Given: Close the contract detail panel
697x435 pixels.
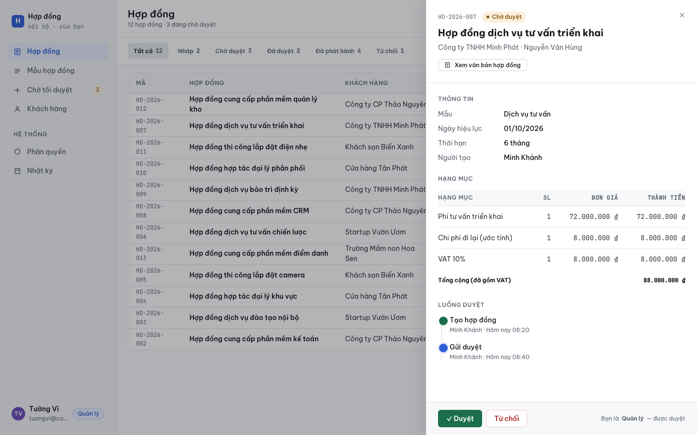Looking at the screenshot, I should point(682,15).
